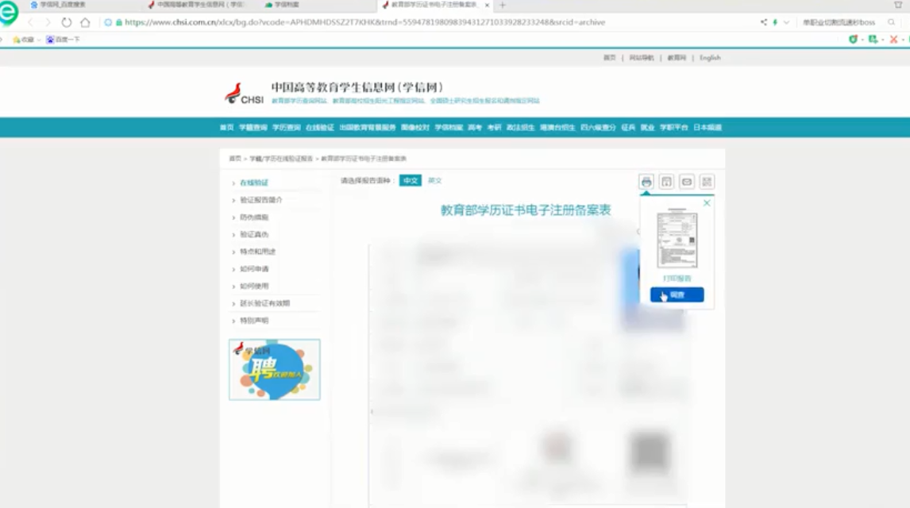Go to 首页 in teal navigation bar
The image size is (910, 508).
[226, 128]
